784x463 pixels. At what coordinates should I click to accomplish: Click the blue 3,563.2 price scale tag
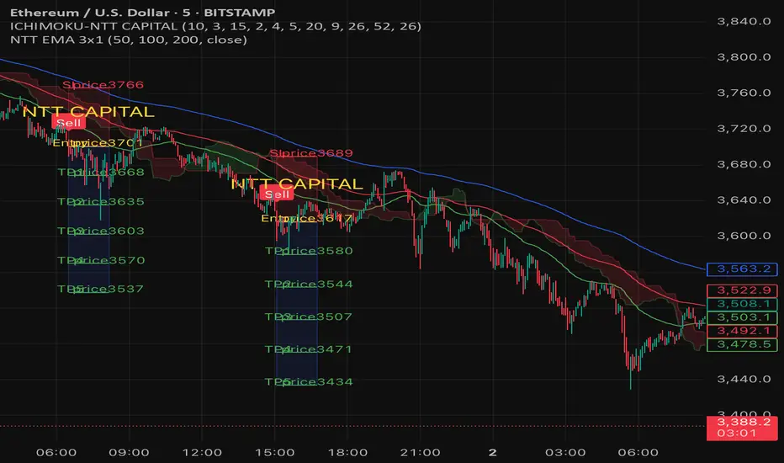click(x=743, y=269)
